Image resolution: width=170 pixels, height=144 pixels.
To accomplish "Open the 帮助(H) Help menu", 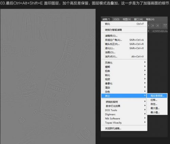I will pyautogui.click(x=150, y=19).
